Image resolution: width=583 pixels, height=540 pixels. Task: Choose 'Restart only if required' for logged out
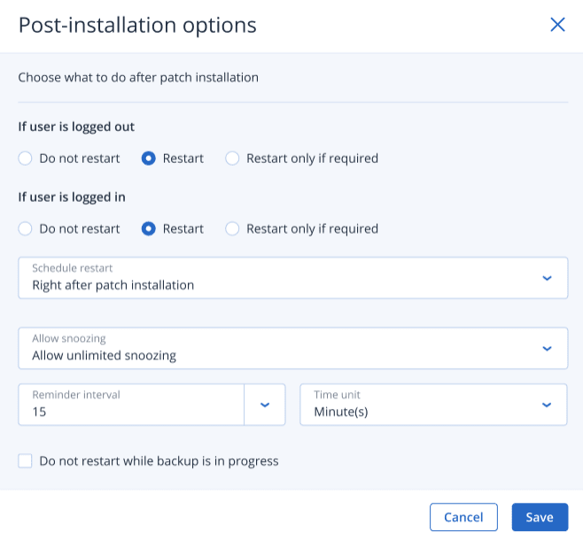(x=232, y=158)
